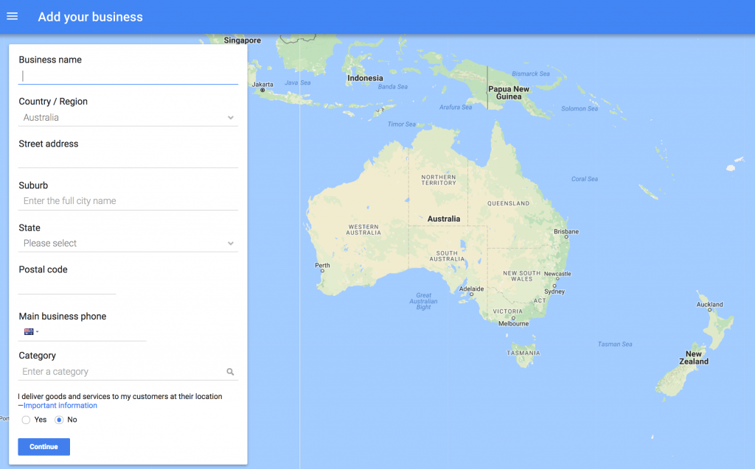The height and width of the screenshot is (469, 755).
Task: Click the Newcastle label on the map
Action: point(557,274)
